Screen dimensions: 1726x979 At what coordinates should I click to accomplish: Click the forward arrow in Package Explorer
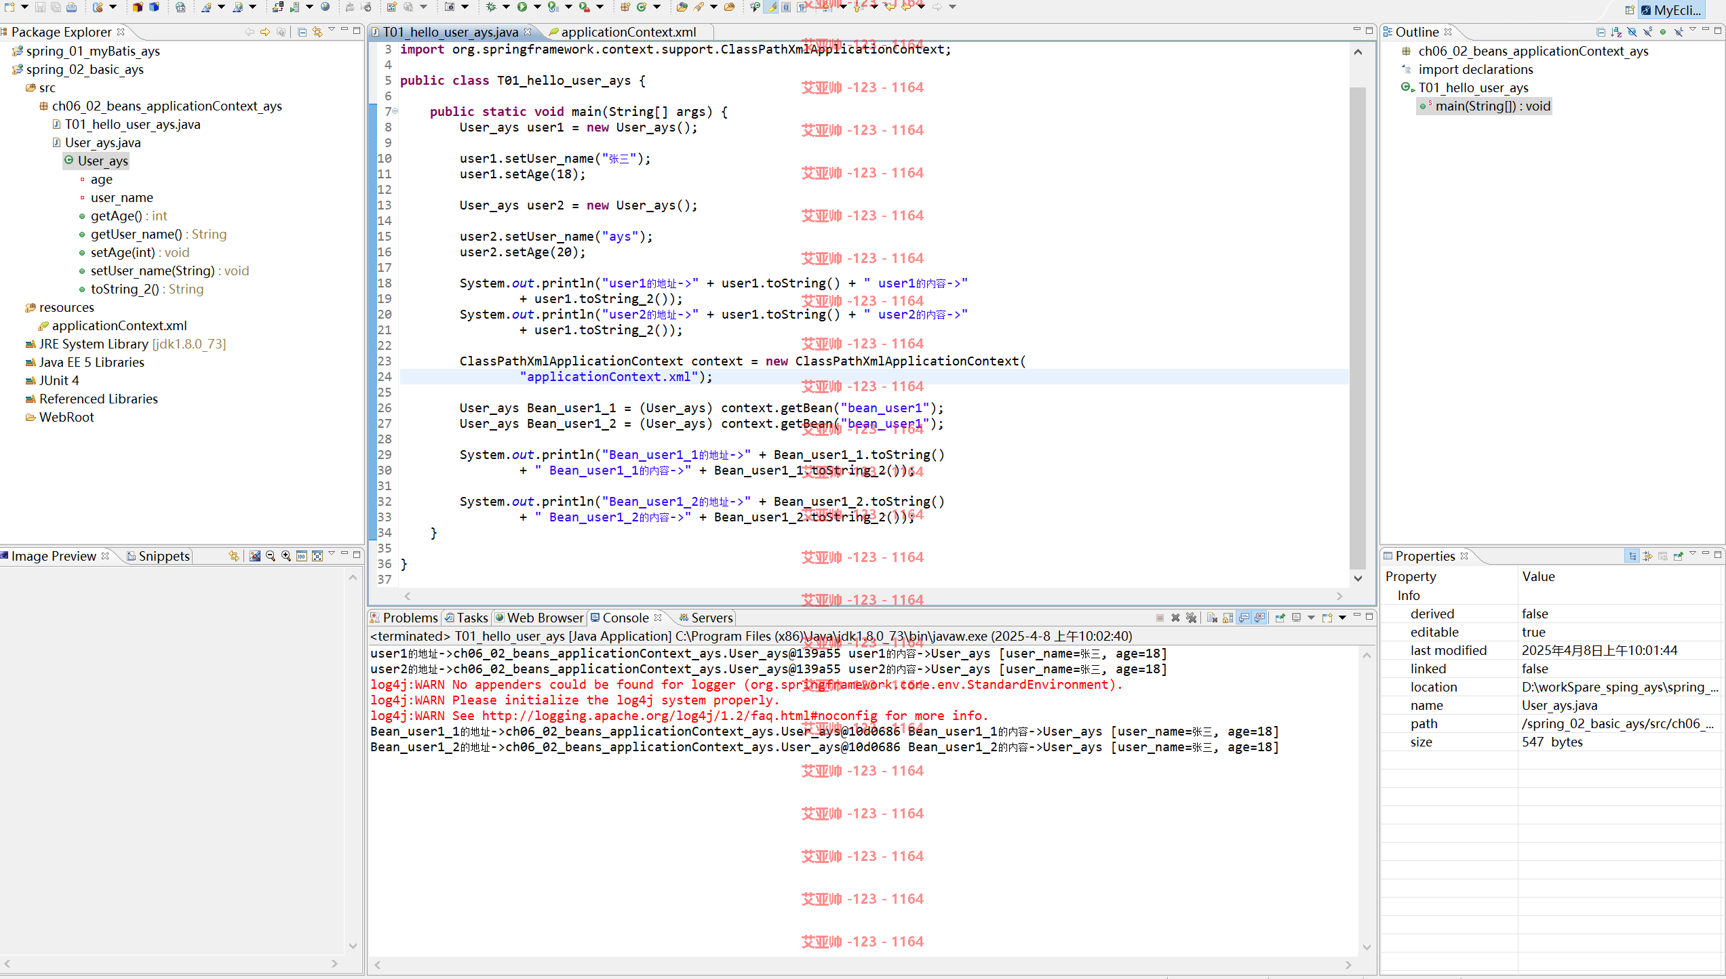265,32
